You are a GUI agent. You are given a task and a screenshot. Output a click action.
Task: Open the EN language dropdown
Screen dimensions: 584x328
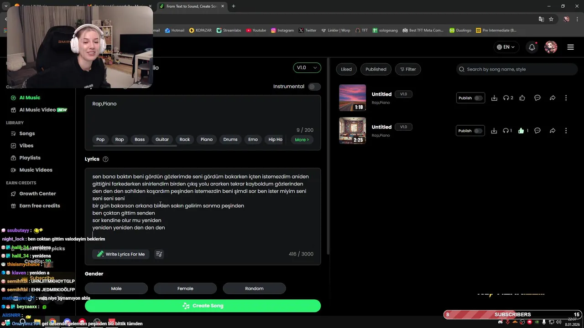pos(506,47)
